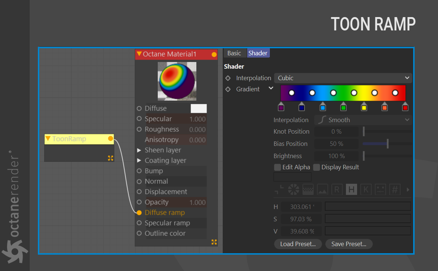Click the Load Preset button
Image resolution: width=438 pixels, height=271 pixels.
click(x=298, y=244)
